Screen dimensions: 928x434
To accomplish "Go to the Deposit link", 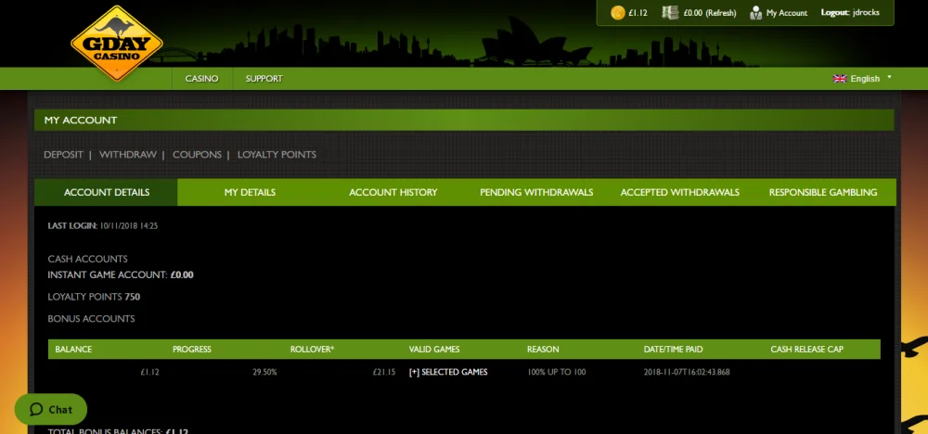I will click(63, 154).
